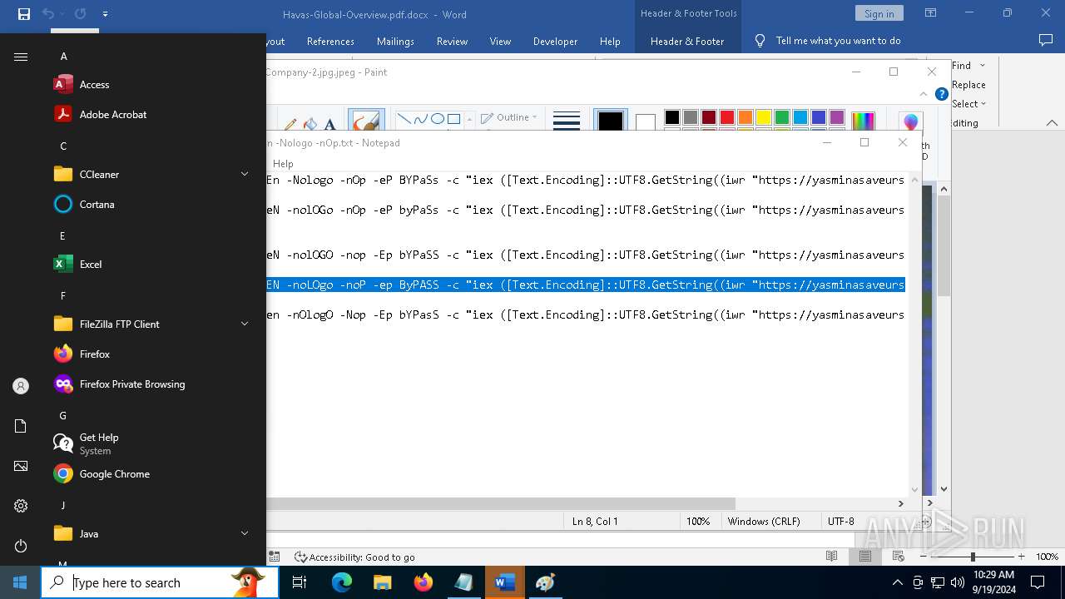Image resolution: width=1065 pixels, height=599 pixels.
Task: Click the Start menu hamburger expand icon
Action: [x=21, y=57]
